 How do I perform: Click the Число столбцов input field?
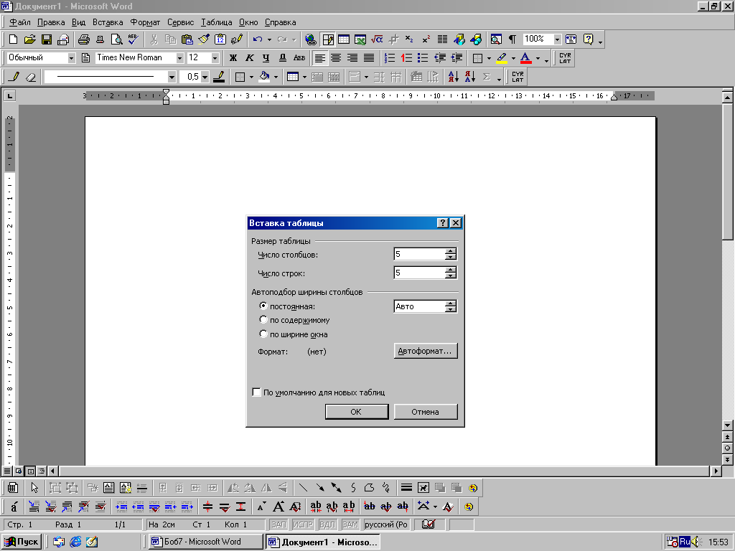pos(419,255)
